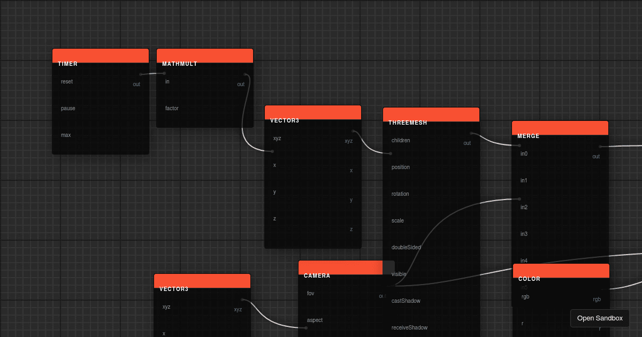
Task: Click the receiveShadow input on THREEMESH
Action: pyautogui.click(x=409, y=327)
